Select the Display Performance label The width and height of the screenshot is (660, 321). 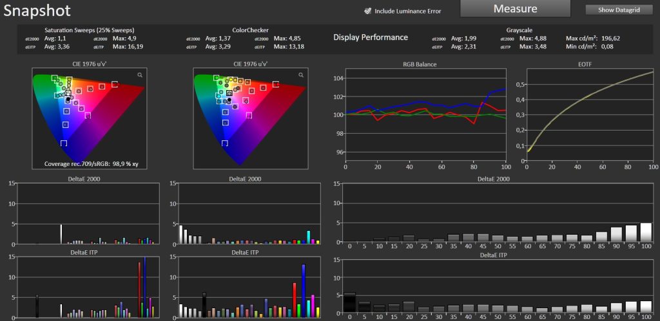click(371, 37)
